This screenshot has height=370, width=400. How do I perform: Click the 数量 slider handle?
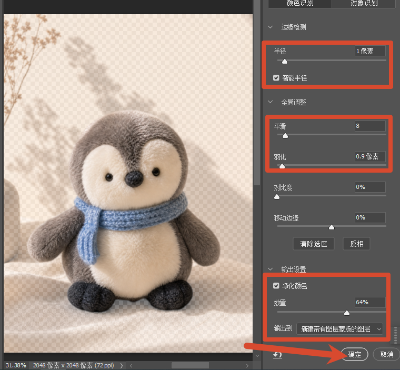coord(347,313)
